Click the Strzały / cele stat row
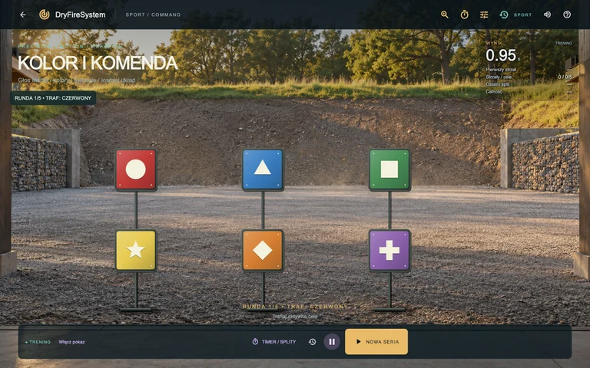Image resolution: width=590 pixels, height=368 pixels. pyautogui.click(x=529, y=77)
